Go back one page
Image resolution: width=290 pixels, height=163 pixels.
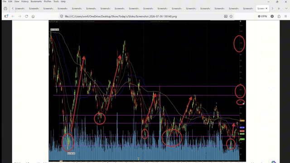[x=13, y=16]
